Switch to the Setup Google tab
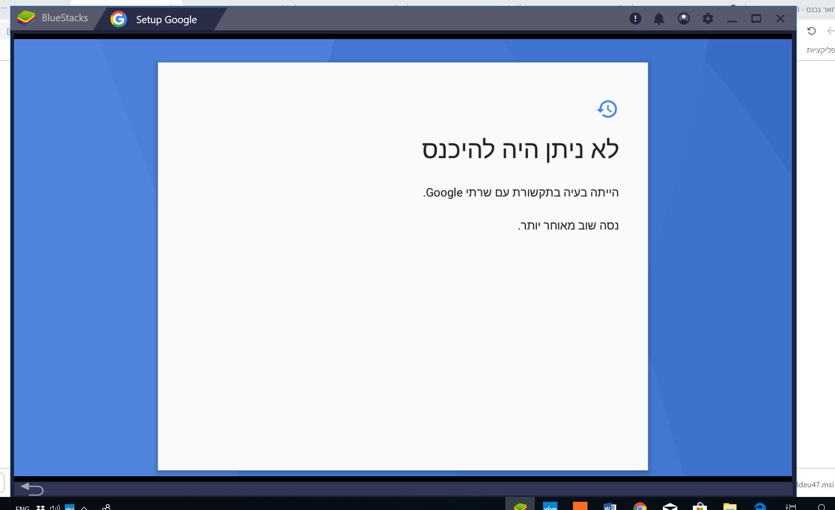This screenshot has width=835, height=510. [160, 19]
